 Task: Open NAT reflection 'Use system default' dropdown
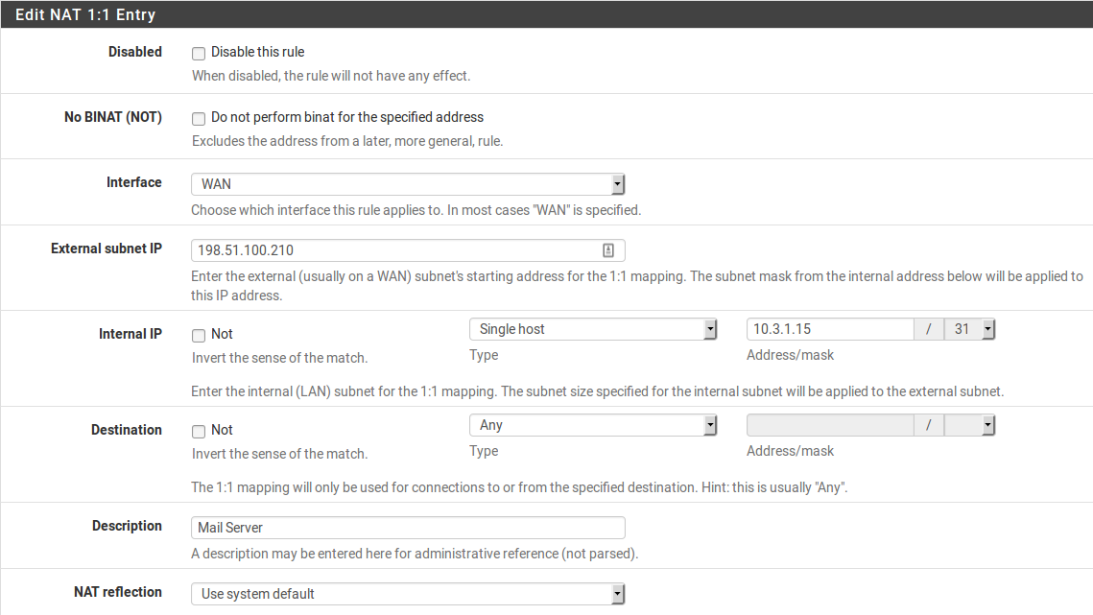coord(408,594)
